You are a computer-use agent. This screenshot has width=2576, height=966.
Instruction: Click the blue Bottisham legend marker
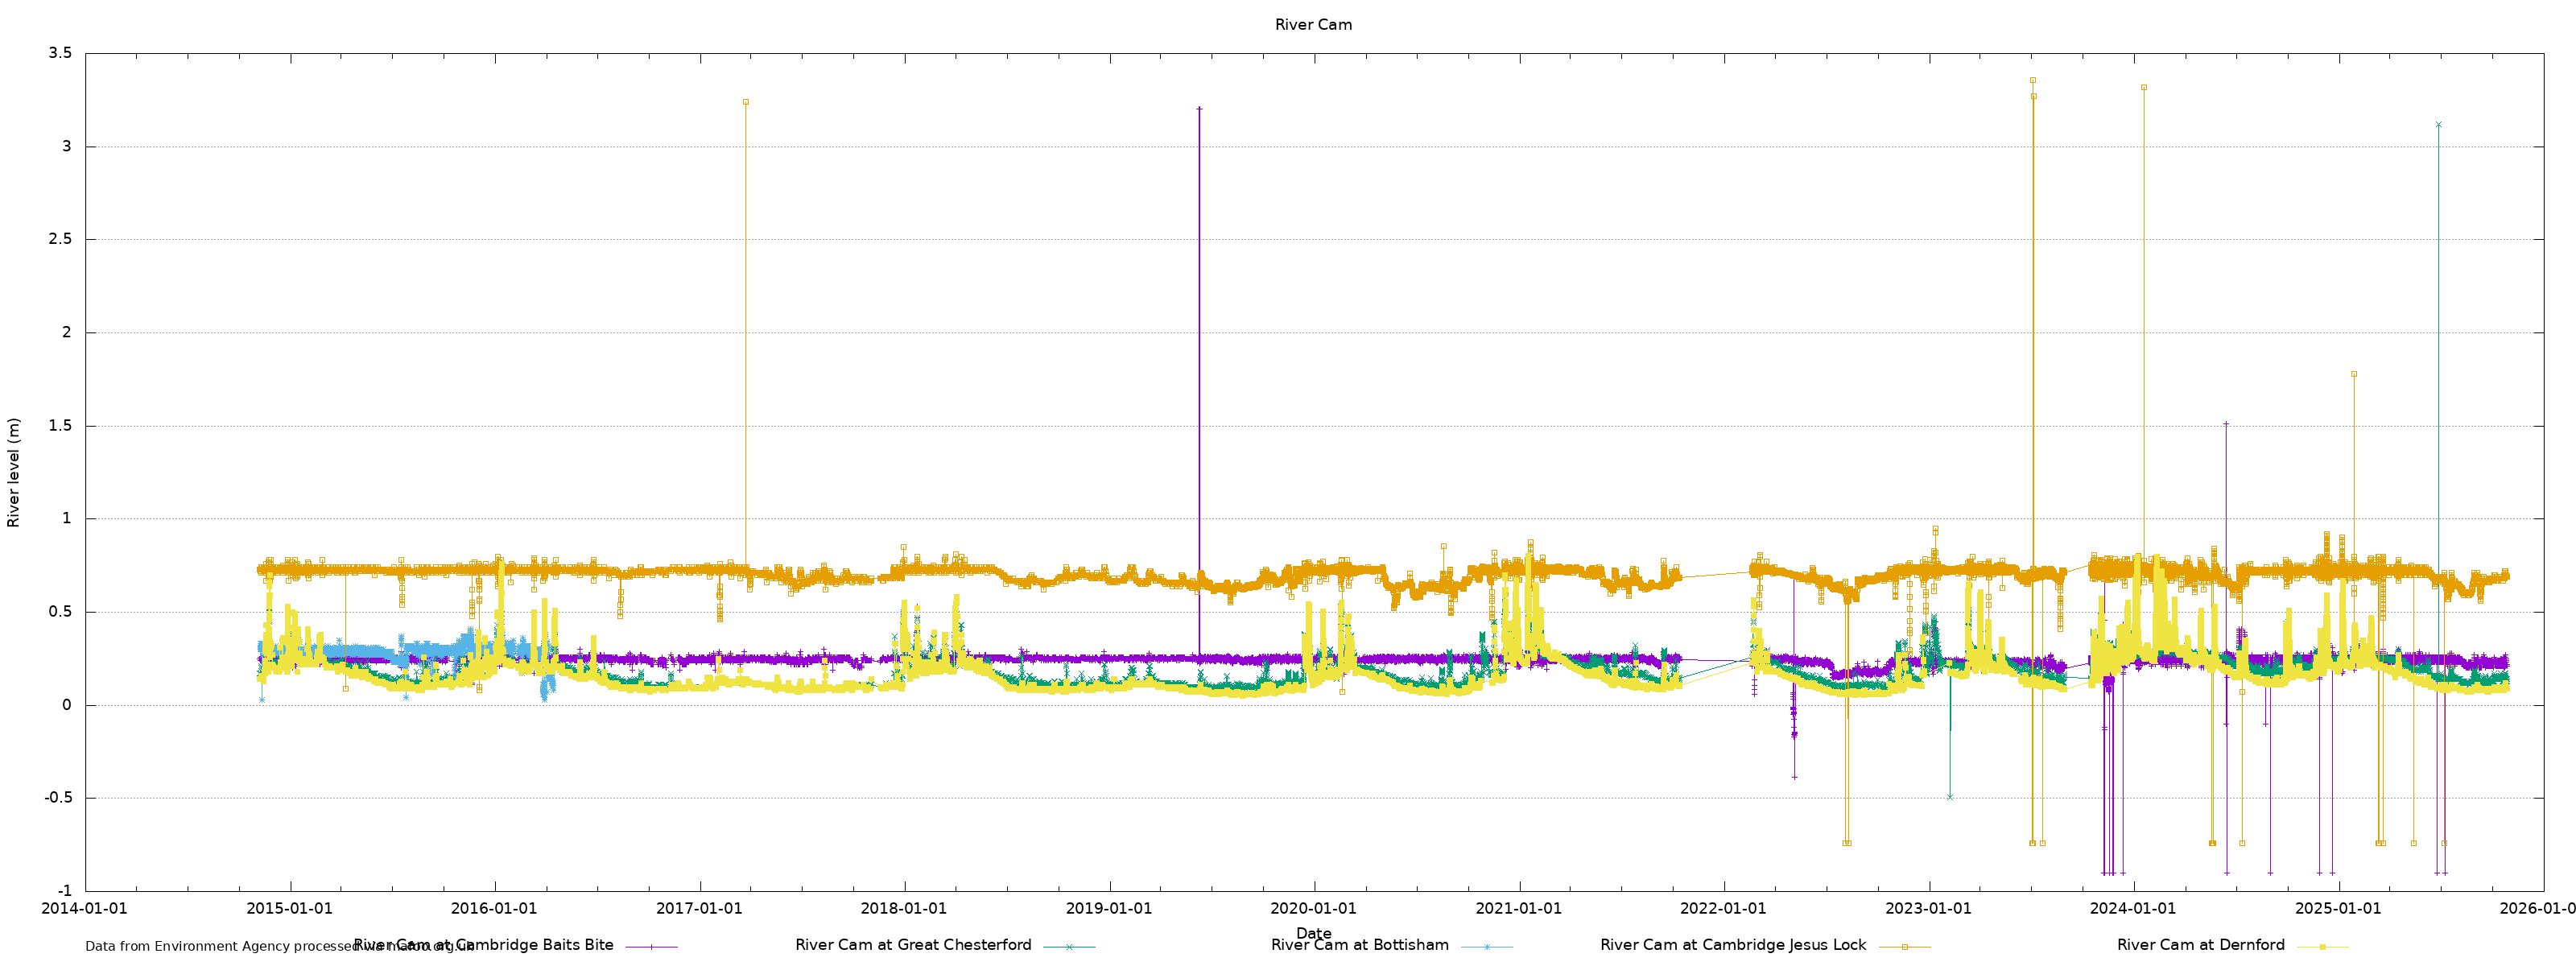tap(1486, 946)
